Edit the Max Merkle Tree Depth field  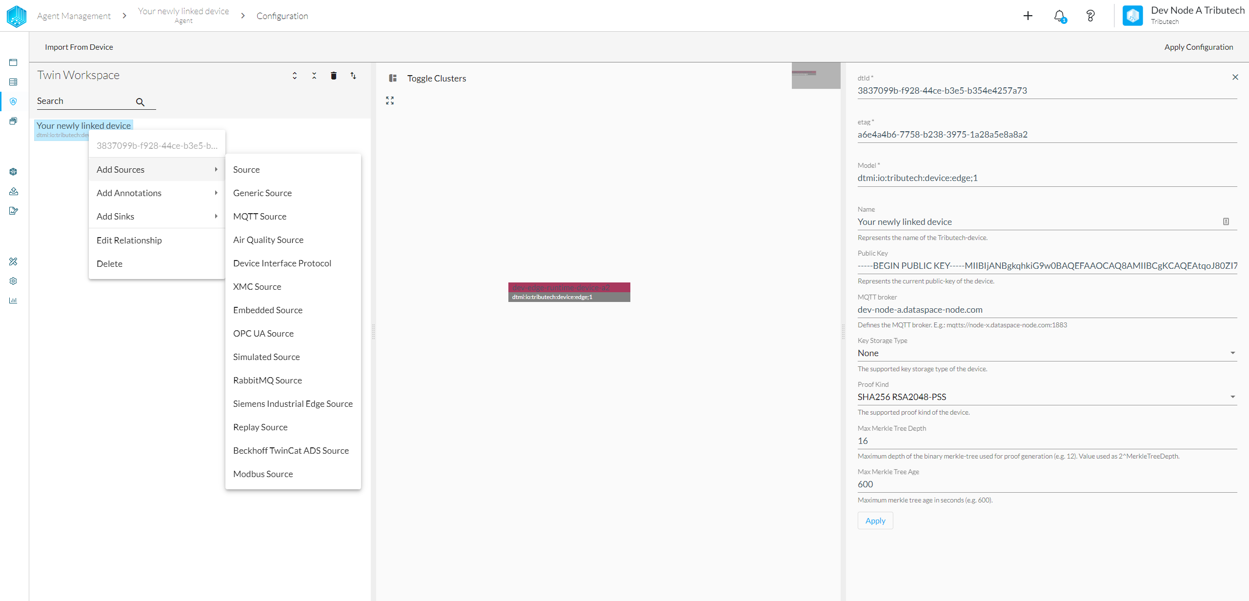coord(1047,441)
